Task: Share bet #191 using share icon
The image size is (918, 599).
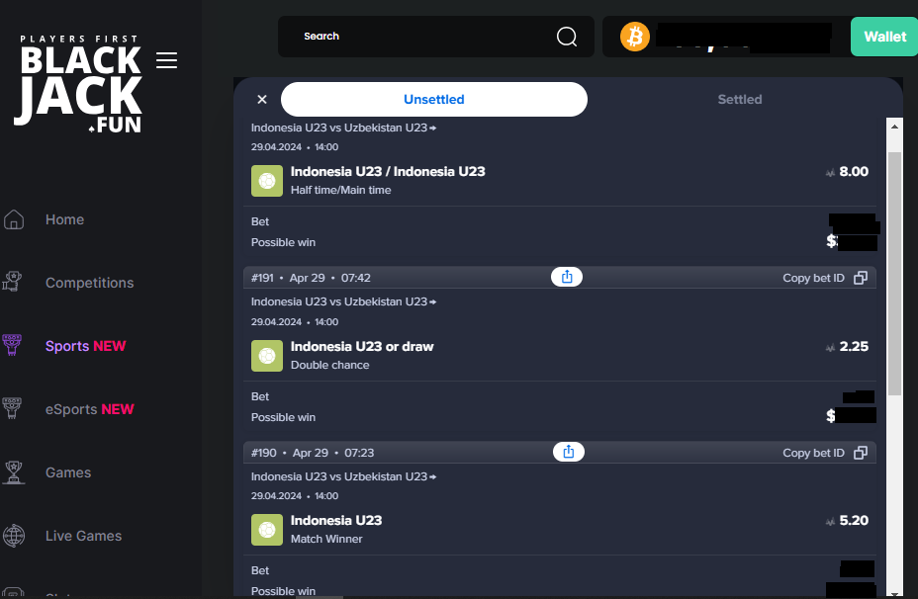Action: tap(567, 277)
